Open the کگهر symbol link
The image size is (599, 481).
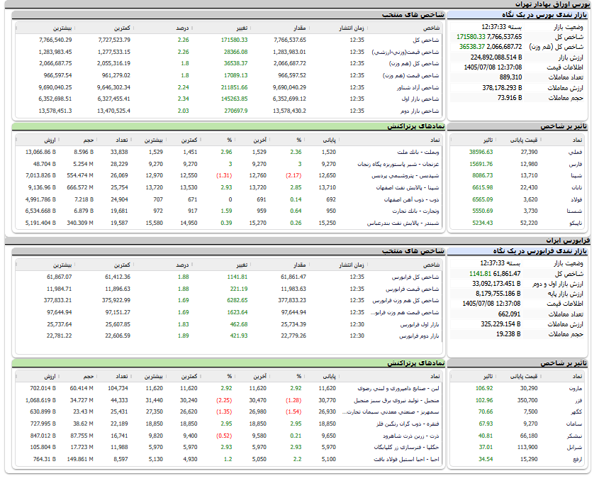coord(576,411)
